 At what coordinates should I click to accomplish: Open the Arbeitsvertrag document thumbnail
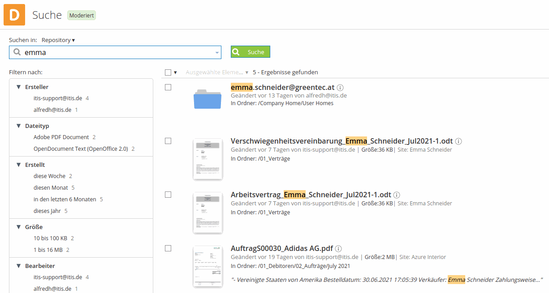208,213
